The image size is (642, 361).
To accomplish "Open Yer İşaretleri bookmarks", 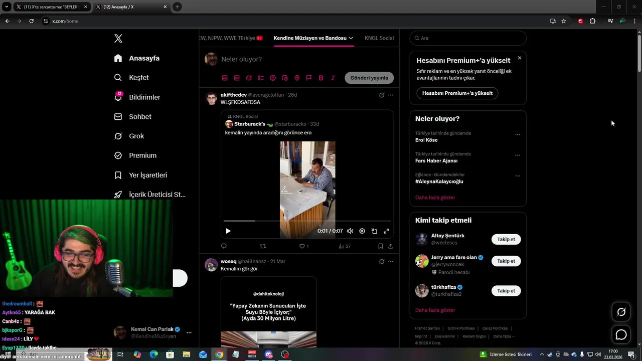I will coord(140,175).
